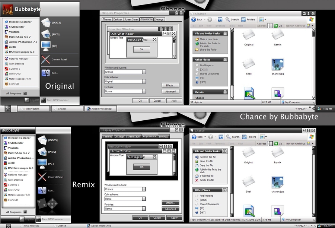
Task: Toggle Folders pane in Remix Chance explorer
Action: [249, 137]
